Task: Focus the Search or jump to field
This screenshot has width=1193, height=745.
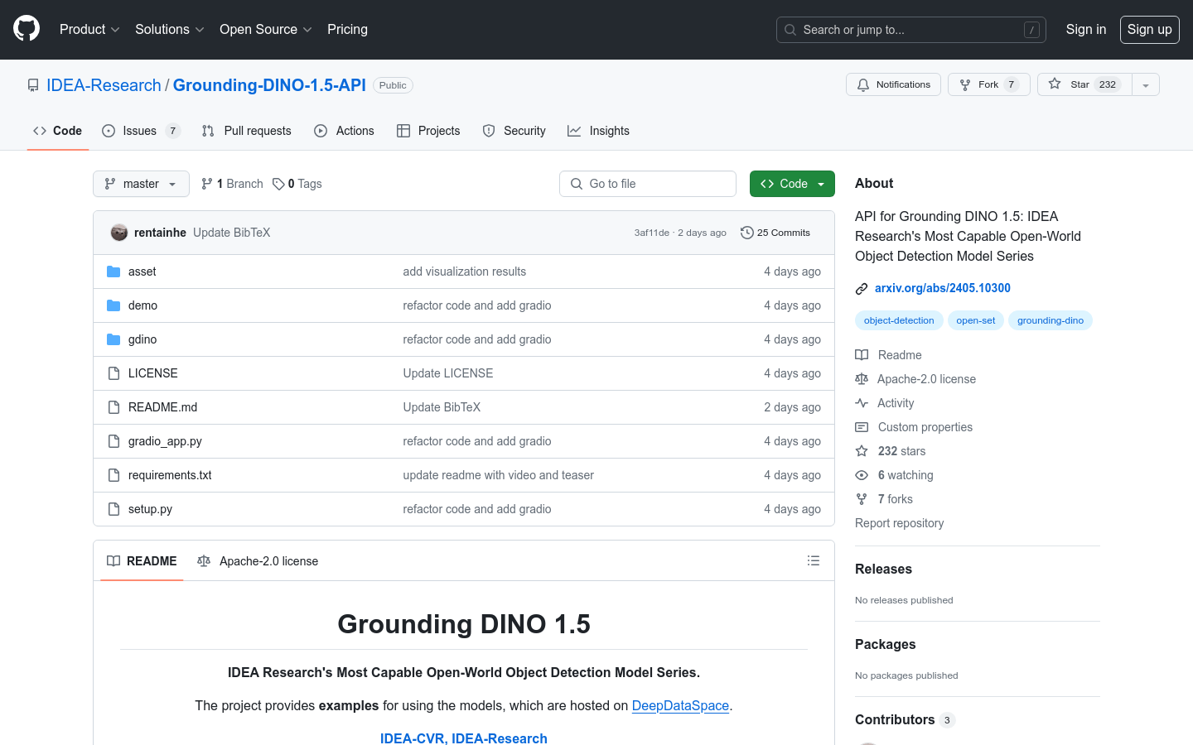Action: (910, 30)
